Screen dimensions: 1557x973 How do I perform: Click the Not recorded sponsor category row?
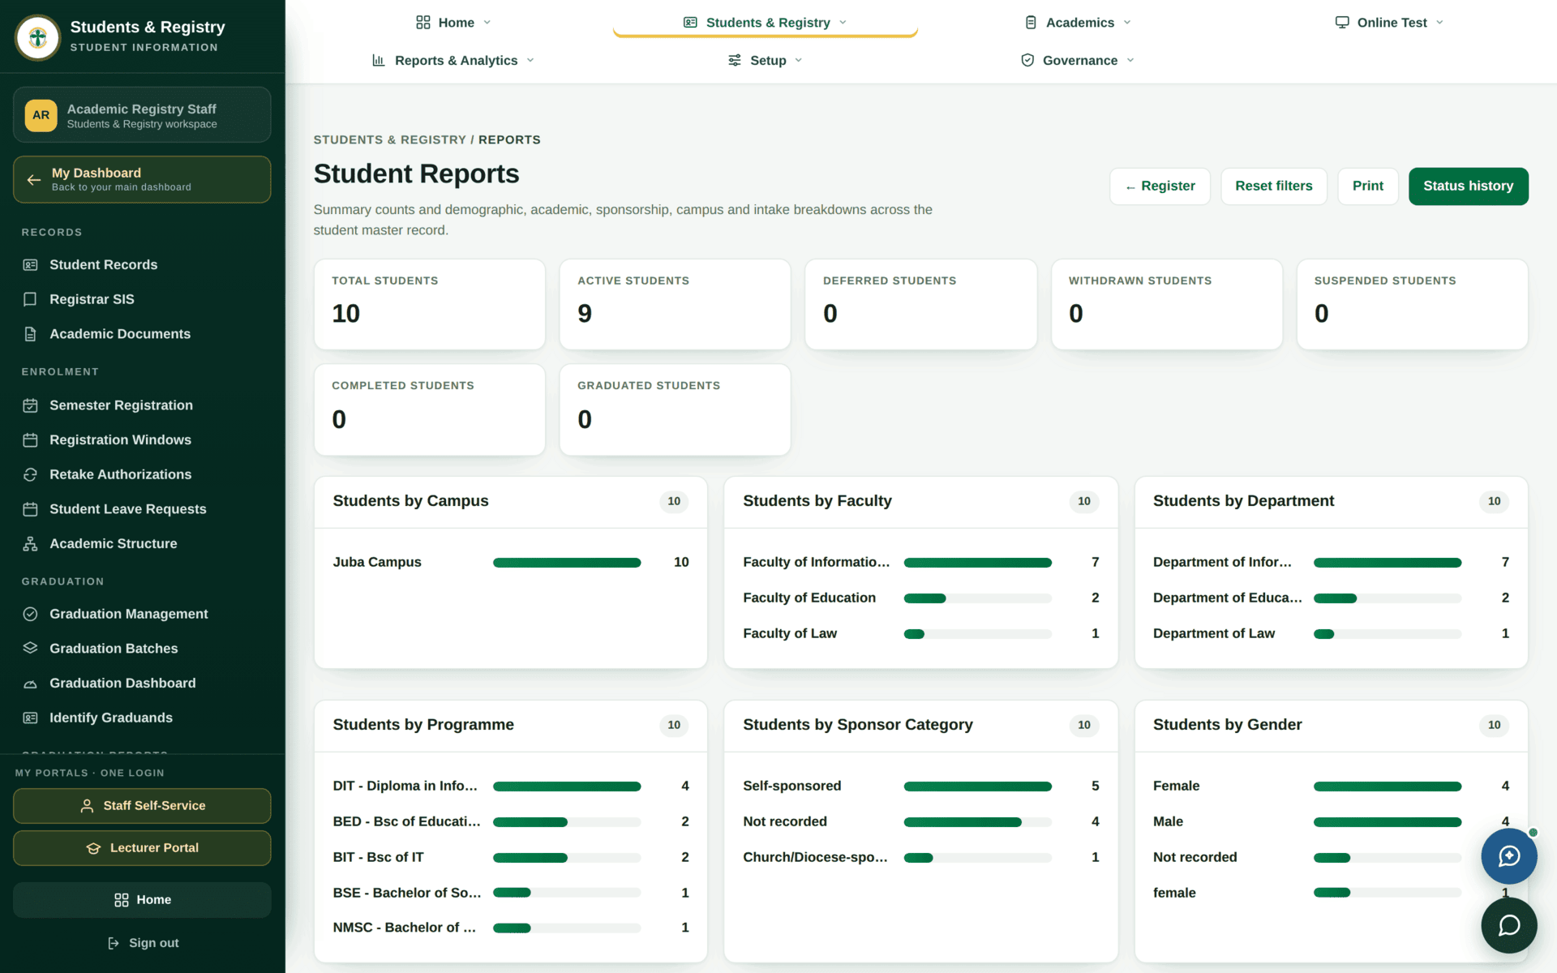921,822
